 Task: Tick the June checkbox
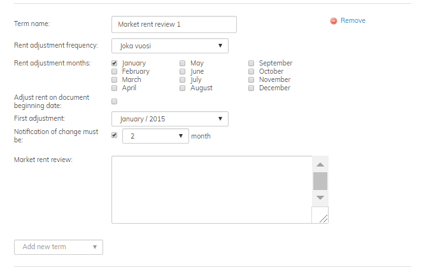[183, 72]
